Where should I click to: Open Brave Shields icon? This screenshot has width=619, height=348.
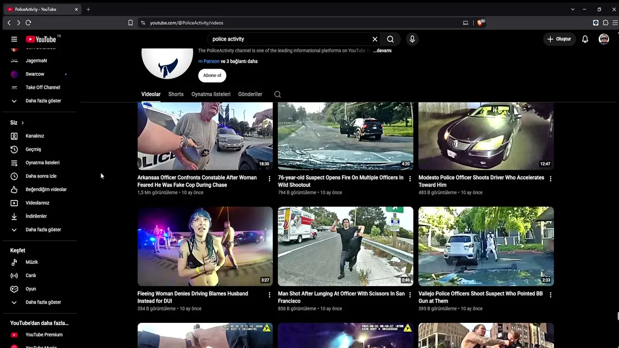(481, 23)
